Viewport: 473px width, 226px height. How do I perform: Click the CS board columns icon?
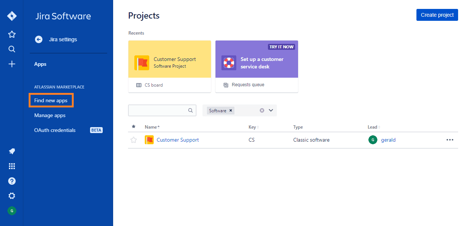pyautogui.click(x=139, y=85)
